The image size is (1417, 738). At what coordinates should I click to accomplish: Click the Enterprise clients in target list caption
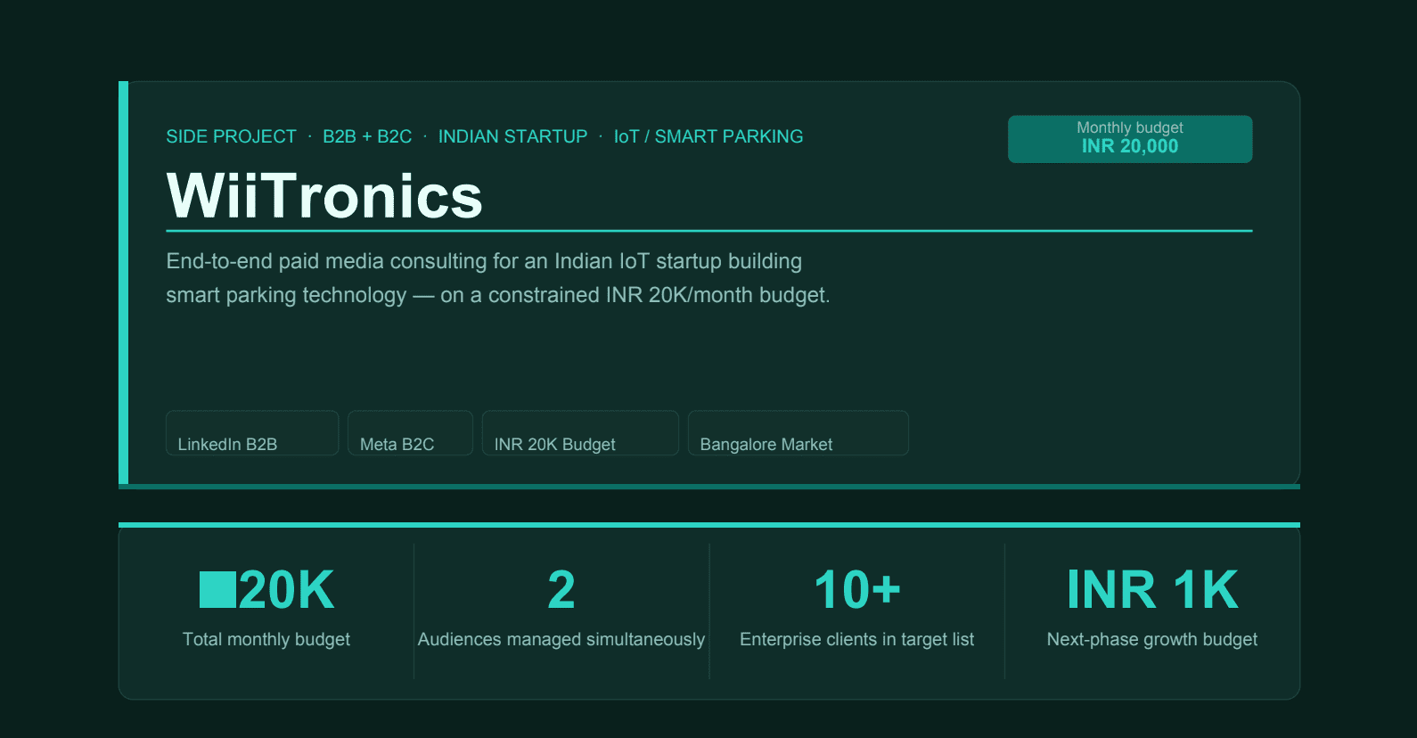coord(857,639)
